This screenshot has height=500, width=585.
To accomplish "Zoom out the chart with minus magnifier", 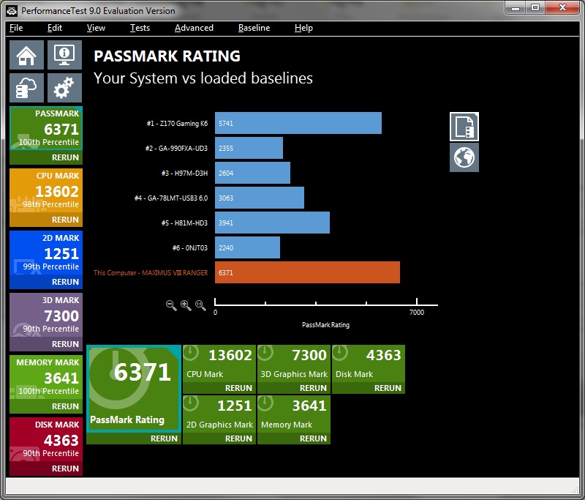I will (x=171, y=305).
